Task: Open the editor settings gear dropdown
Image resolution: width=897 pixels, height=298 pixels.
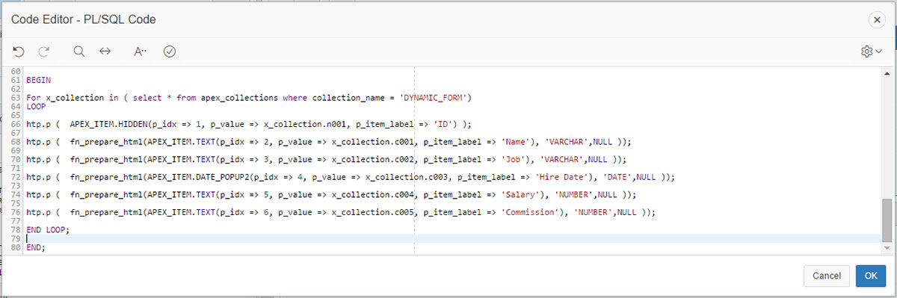Action: pyautogui.click(x=872, y=51)
